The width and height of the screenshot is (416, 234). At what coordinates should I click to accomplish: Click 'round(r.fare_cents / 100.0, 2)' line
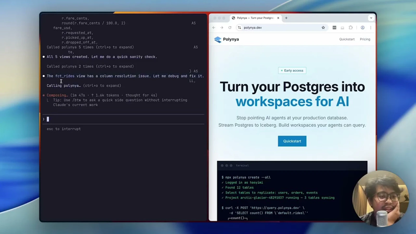(x=93, y=23)
